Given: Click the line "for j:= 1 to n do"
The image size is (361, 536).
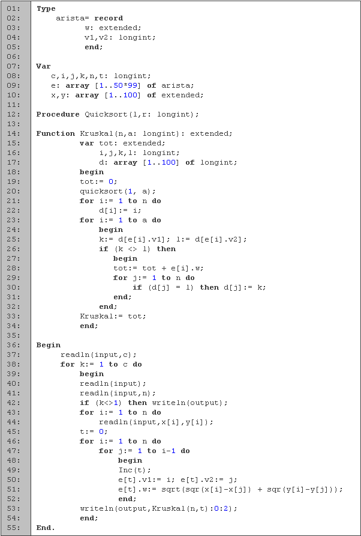Looking at the screenshot, I should tap(154, 278).
